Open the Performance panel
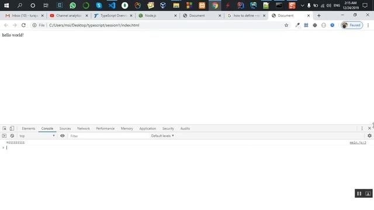Screen dimensions: 374x210 pyautogui.click(x=105, y=128)
